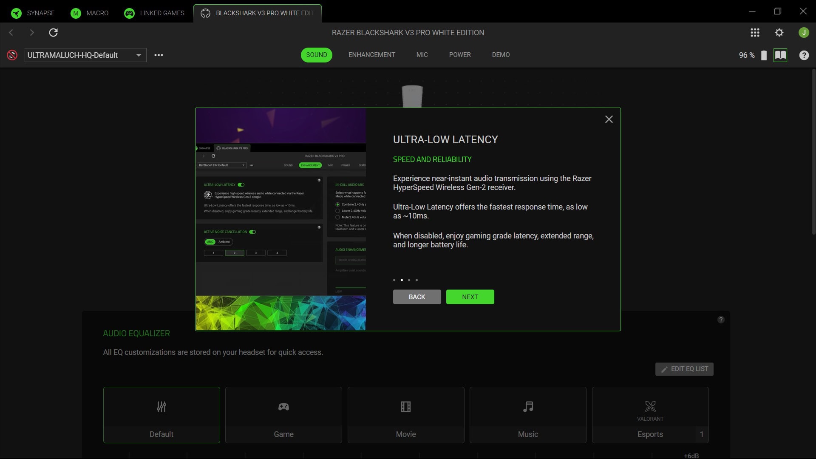Click the battery level icon
The height and width of the screenshot is (459, 816).
point(764,55)
